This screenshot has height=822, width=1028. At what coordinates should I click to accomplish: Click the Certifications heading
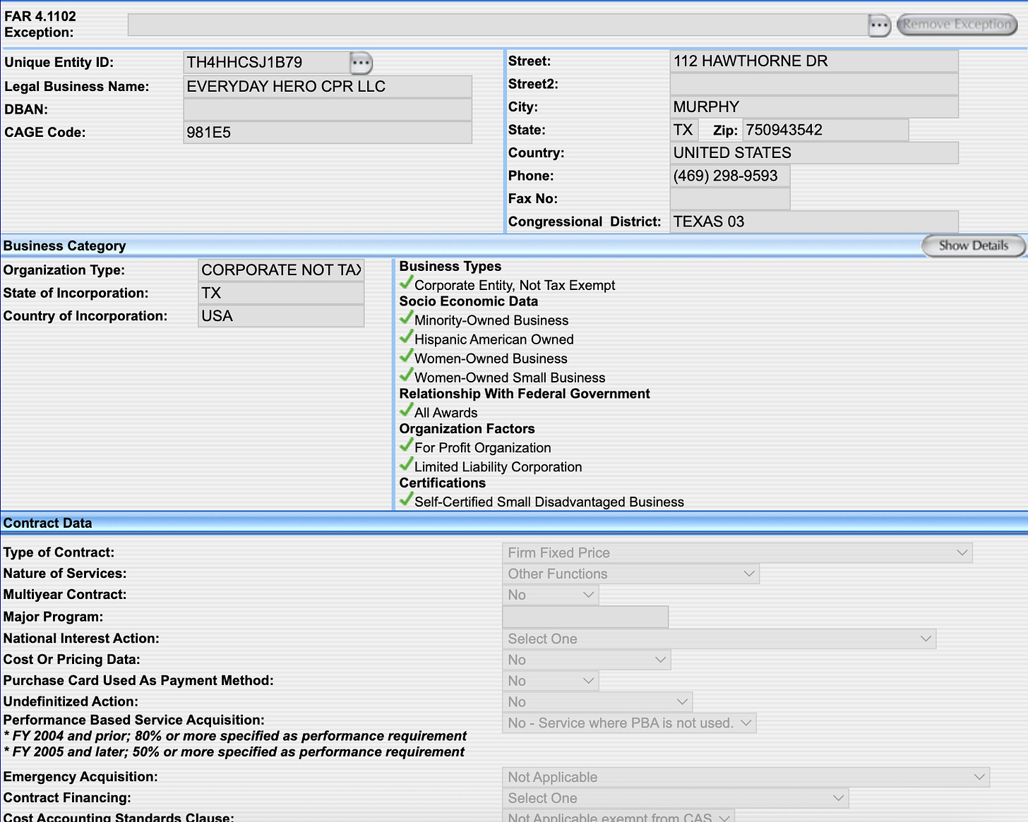443,483
